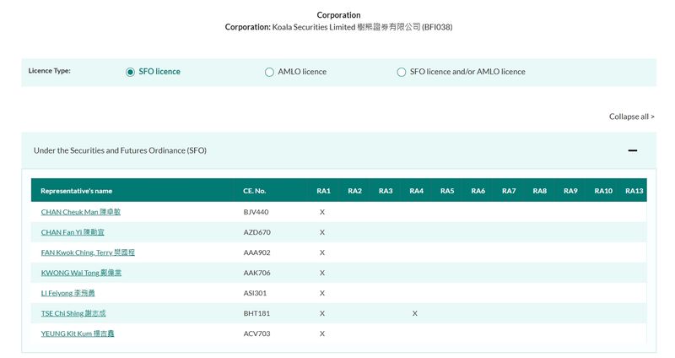Open YEUNG Kit Kum representative link

click(x=78, y=334)
